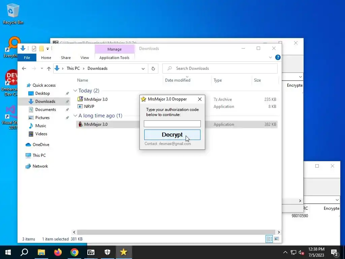Switch to 7-Zip on the taskbar
Screen dimensions: 345x259
point(91,252)
